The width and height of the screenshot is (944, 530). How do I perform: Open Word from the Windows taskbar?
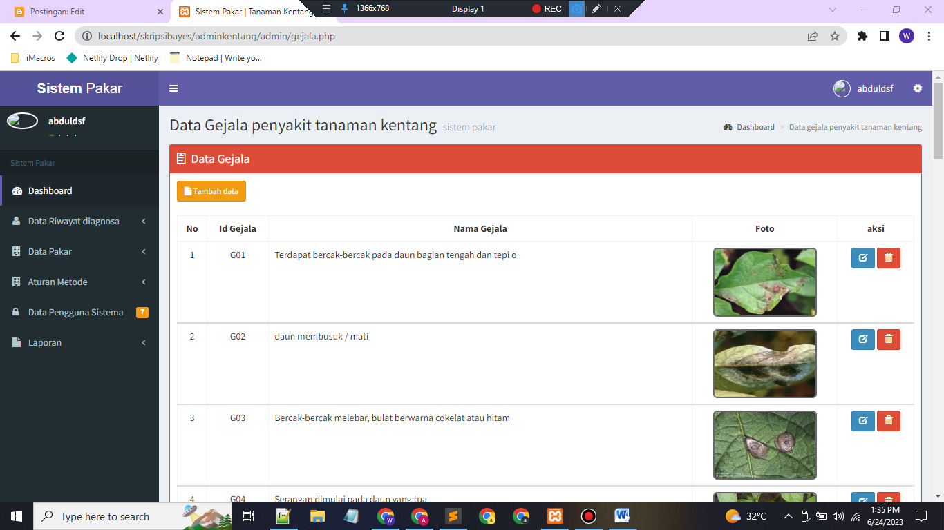click(x=622, y=516)
